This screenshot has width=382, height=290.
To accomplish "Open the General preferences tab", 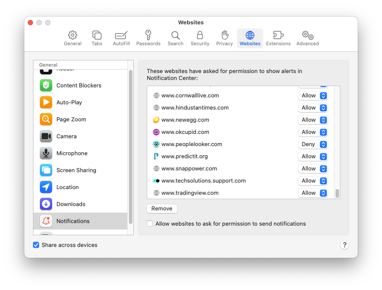I will click(72, 38).
